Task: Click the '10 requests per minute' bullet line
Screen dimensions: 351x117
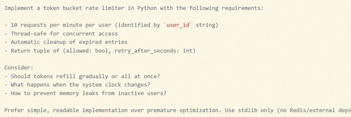Action: pos(111,25)
